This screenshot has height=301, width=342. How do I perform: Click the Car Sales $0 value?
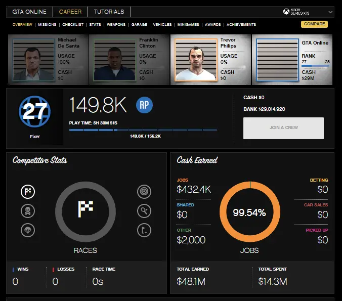tap(323, 214)
